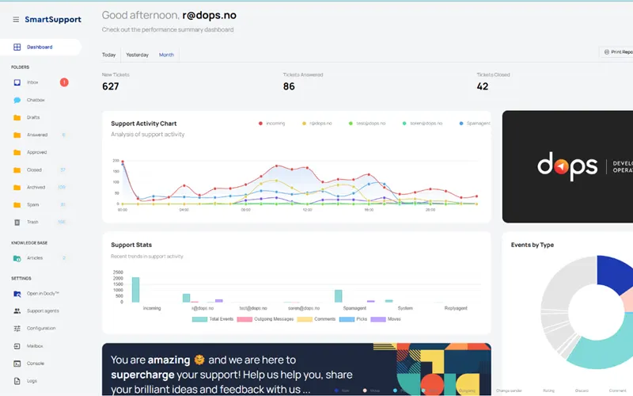This screenshot has height=396, width=633.
Task: Toggle Picks in Support Stats legend
Action: [x=353, y=319]
